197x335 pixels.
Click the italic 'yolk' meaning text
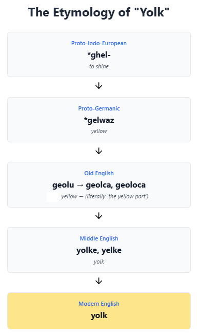(x=99, y=262)
